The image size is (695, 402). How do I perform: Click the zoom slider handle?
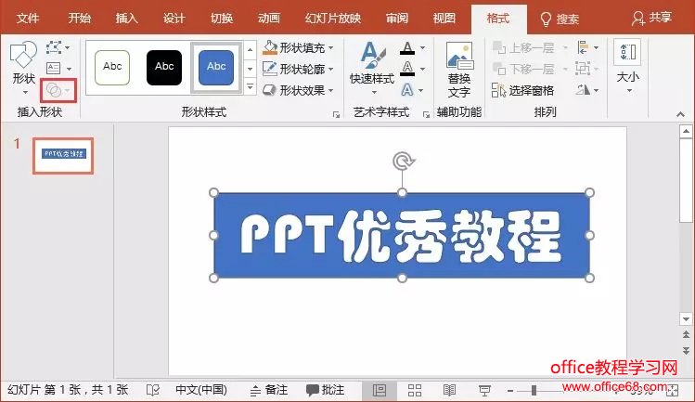[x=534, y=391]
